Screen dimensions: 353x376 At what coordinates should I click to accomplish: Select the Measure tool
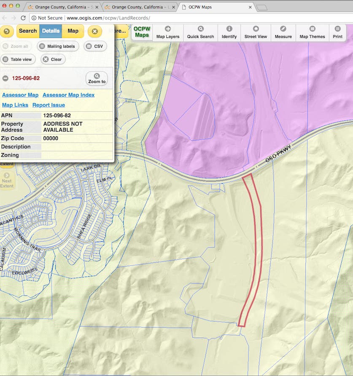[283, 32]
